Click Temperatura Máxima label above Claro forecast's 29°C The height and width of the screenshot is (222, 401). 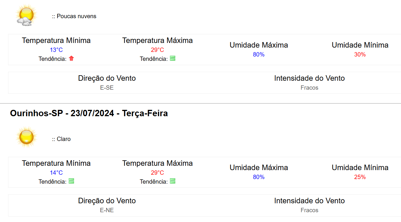[157, 163]
